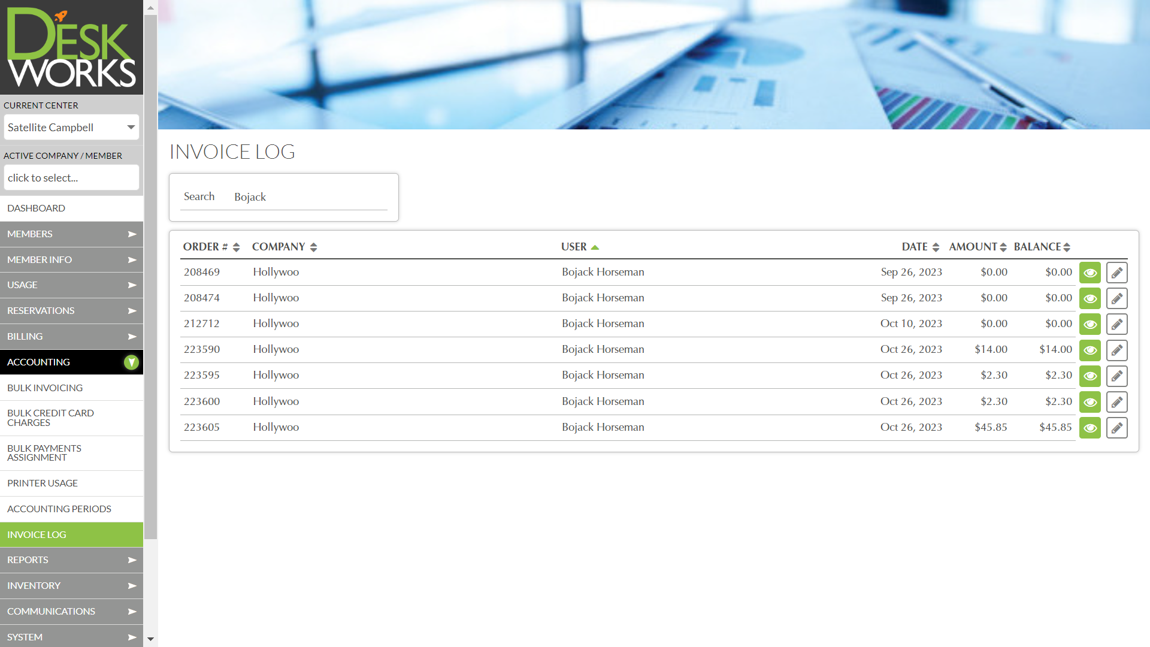Edit invoice 208474 using the pencil icon

1116,298
